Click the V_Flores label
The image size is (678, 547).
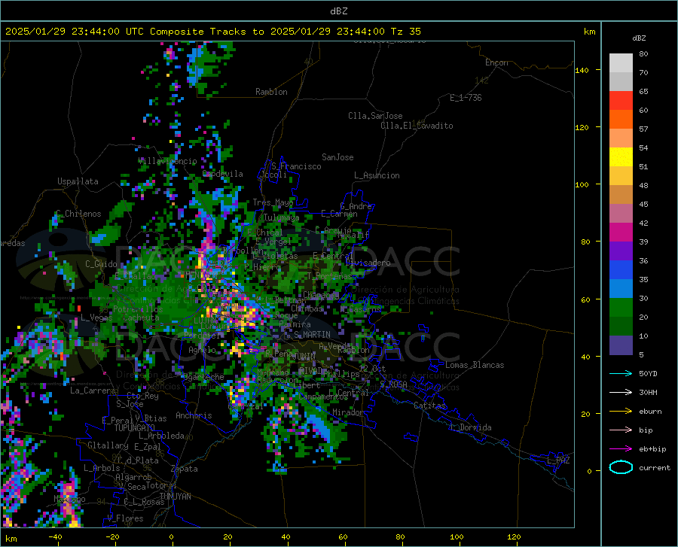(x=125, y=518)
